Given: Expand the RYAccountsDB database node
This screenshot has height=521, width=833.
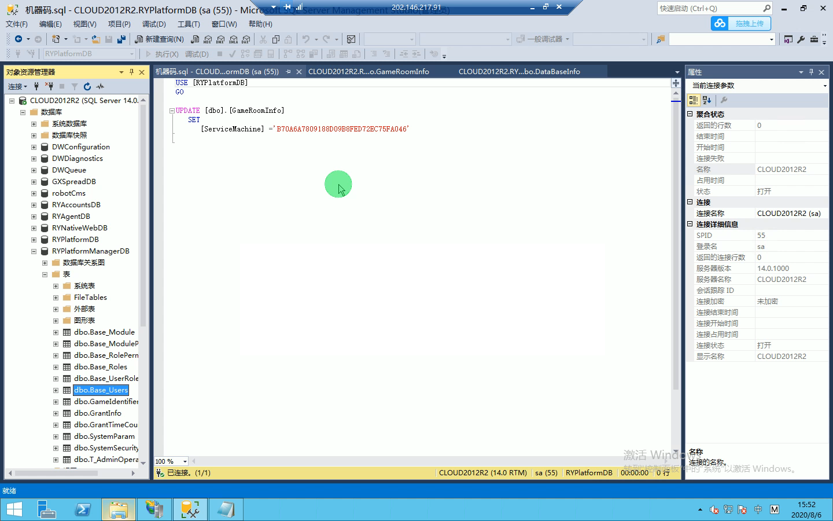Looking at the screenshot, I should coord(34,205).
